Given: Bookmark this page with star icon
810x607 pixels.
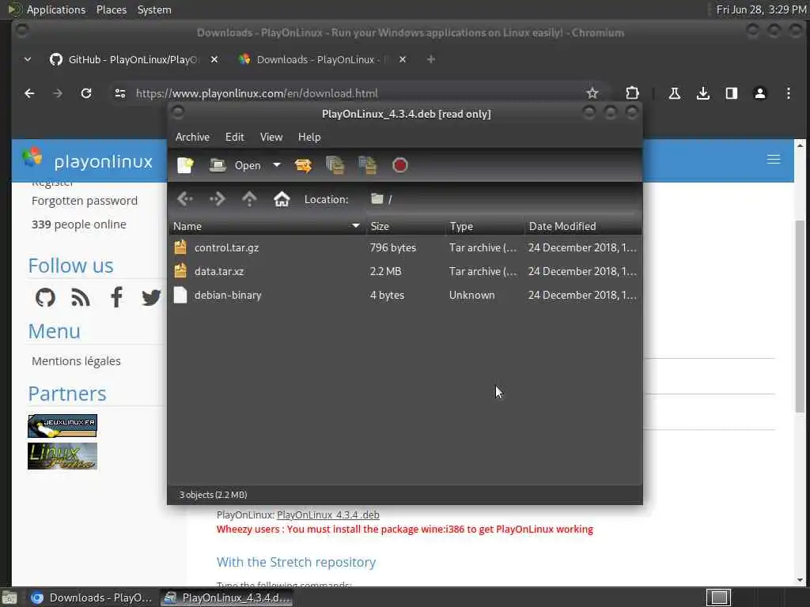Looking at the screenshot, I should pos(592,93).
